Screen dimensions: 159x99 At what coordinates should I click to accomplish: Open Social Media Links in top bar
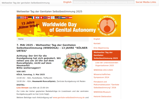click(x=146, y=2)
